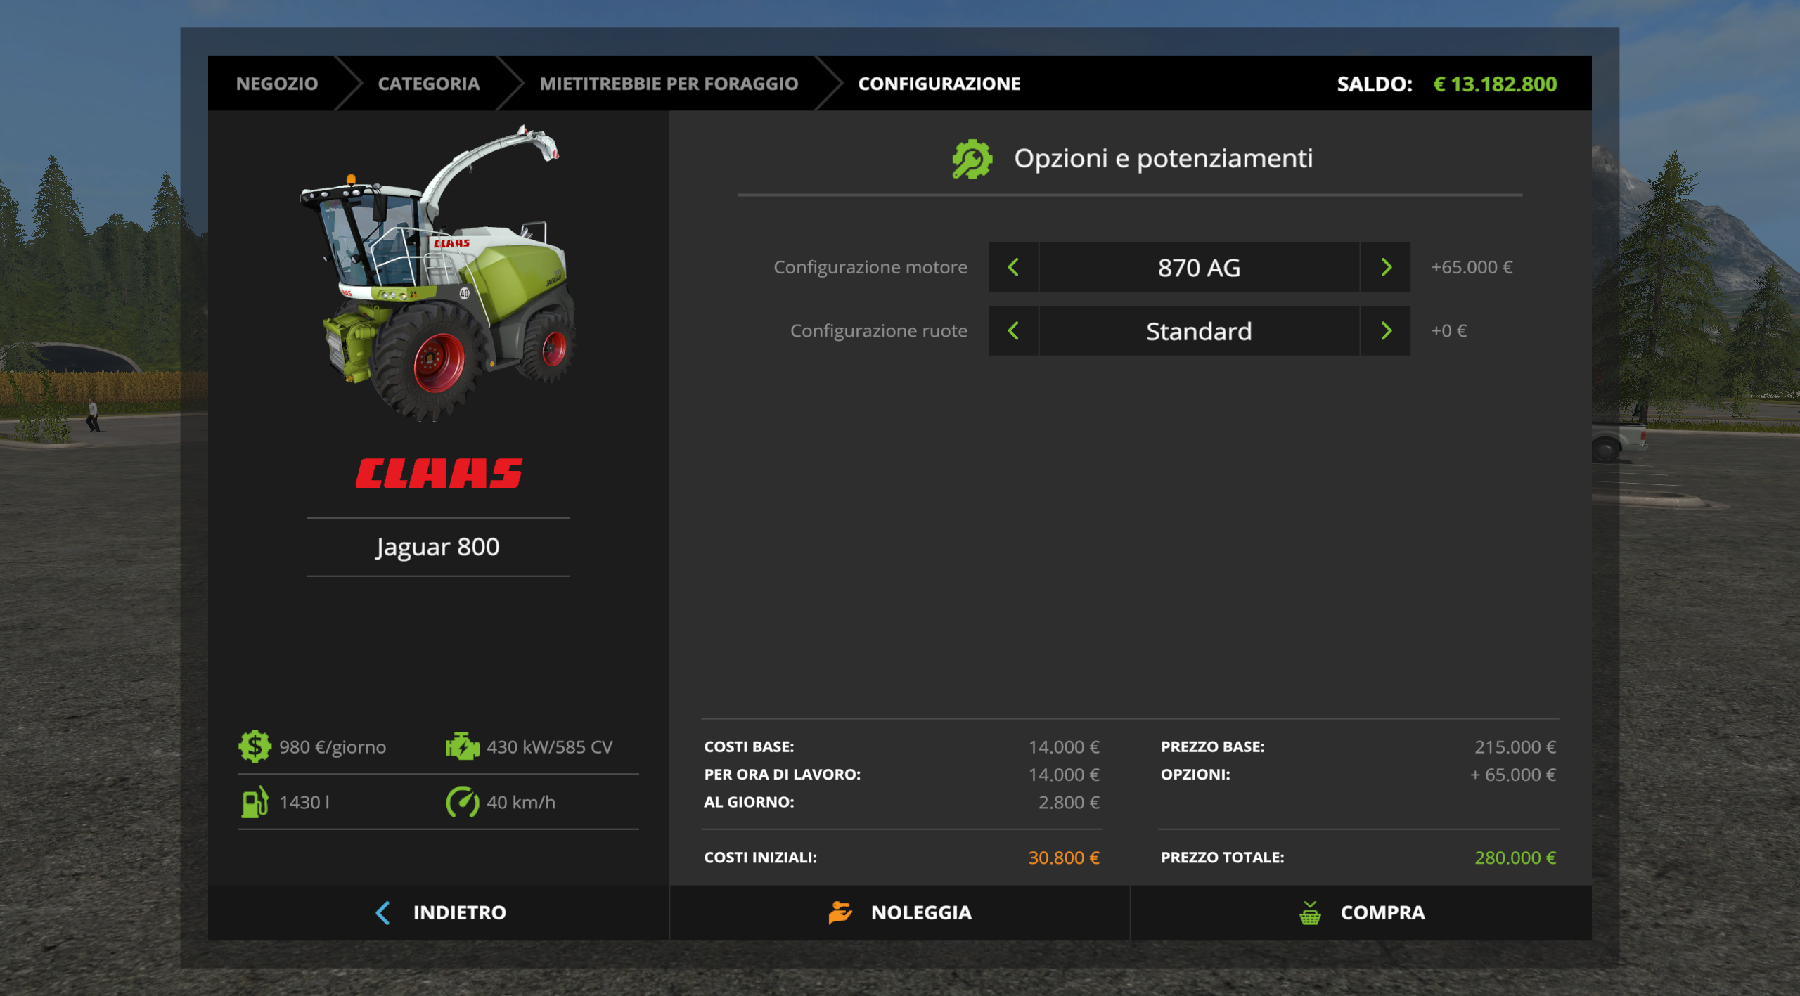Select next wheel configuration
Viewport: 1800px width, 996px height.
click(1386, 330)
